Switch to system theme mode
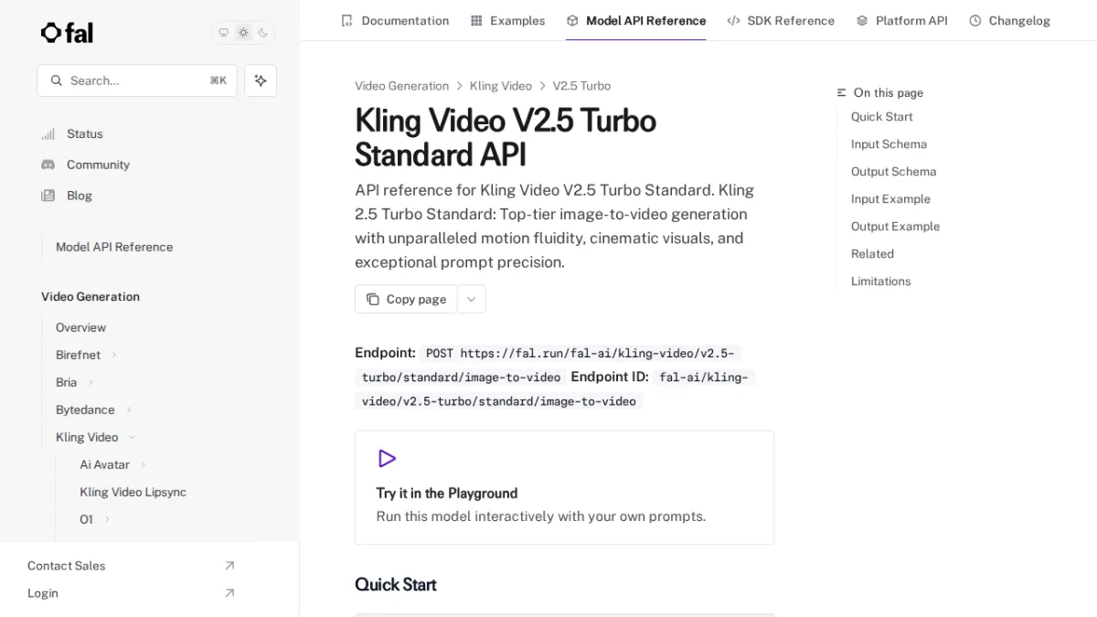 pos(223,33)
